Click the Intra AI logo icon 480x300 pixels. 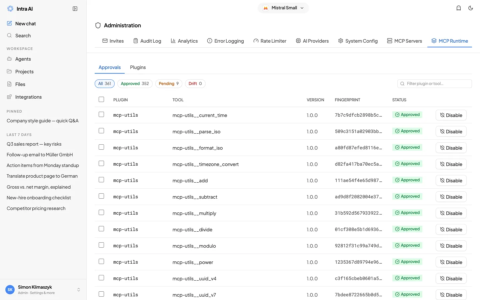tap(10, 9)
